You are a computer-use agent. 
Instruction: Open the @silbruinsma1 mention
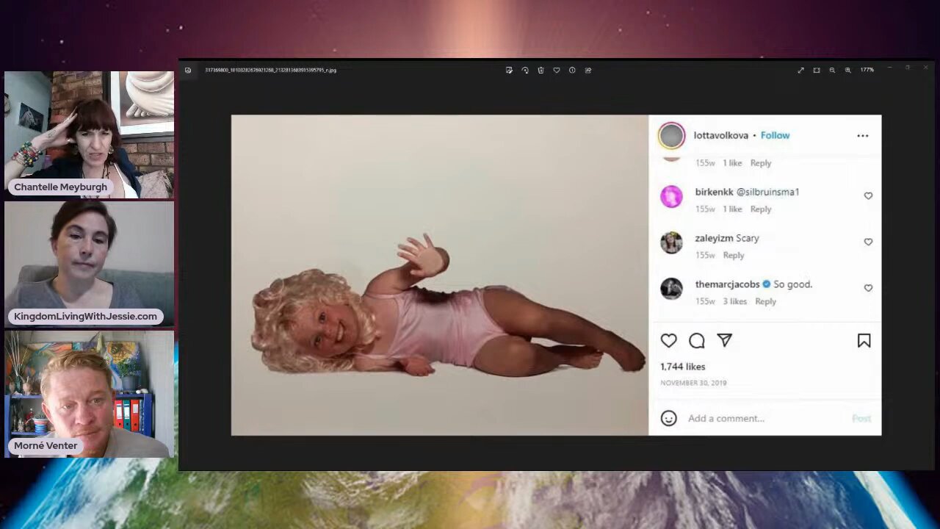[x=767, y=192]
